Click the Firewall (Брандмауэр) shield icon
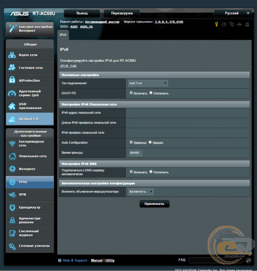Viewport: 257px width, 271px height. 12,207
